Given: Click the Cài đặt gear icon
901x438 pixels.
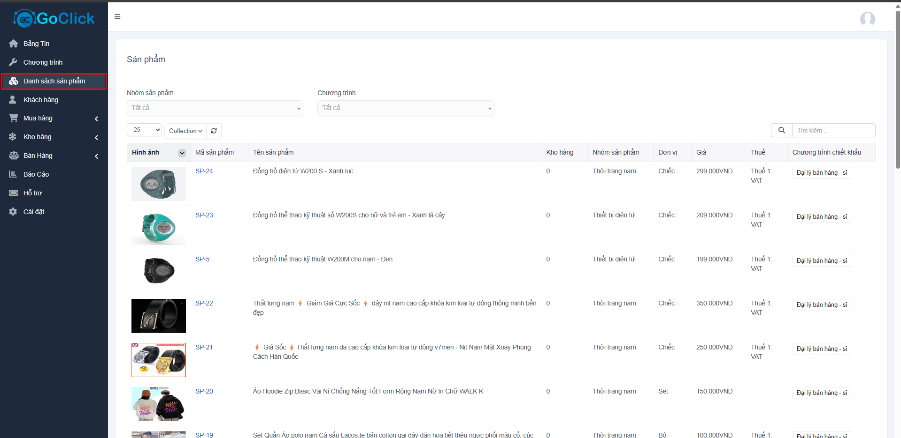Looking at the screenshot, I should 13,212.
